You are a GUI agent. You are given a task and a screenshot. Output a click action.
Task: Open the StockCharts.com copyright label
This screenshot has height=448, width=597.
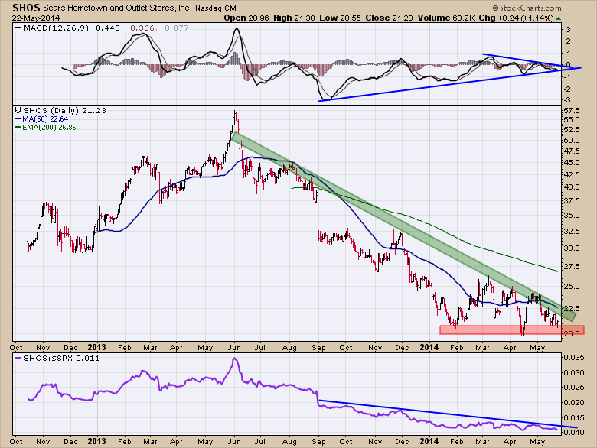click(x=527, y=8)
